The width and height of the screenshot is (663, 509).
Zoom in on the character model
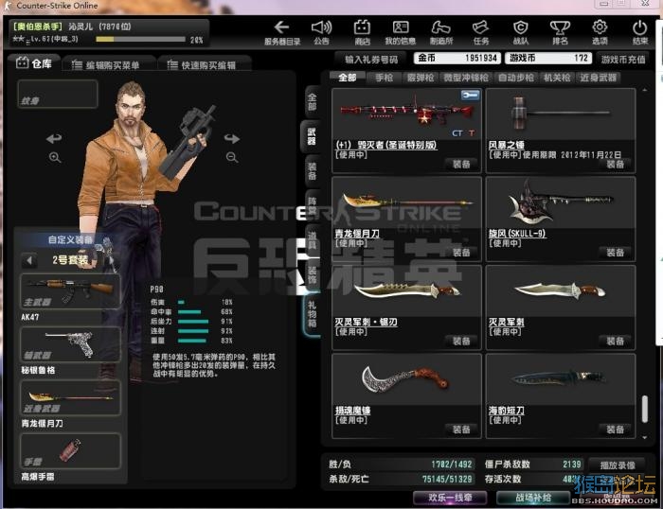tap(55, 158)
